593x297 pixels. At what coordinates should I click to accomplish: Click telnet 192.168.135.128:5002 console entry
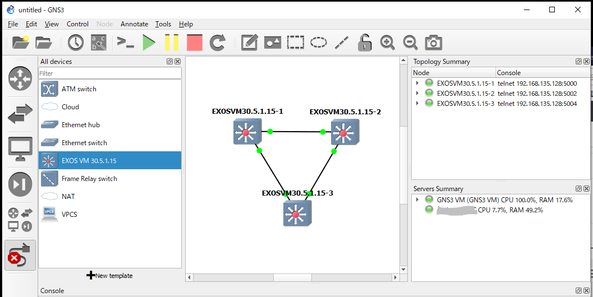537,94
